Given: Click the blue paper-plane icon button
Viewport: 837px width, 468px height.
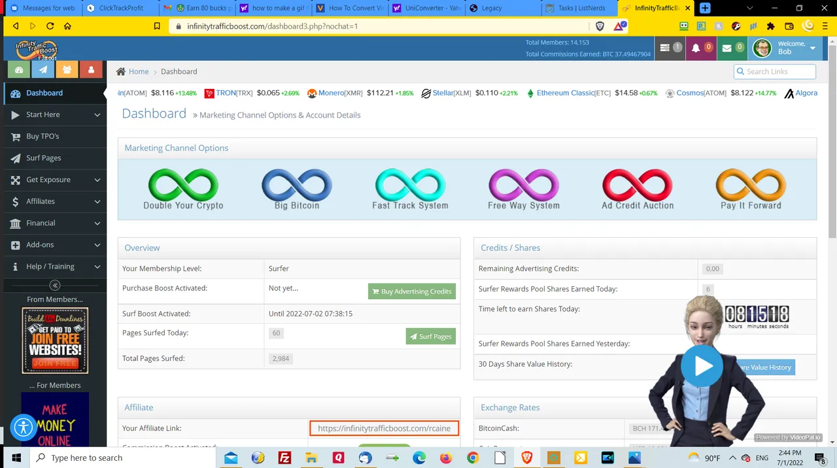Looking at the screenshot, I should (x=43, y=69).
